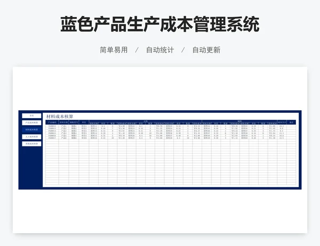The width and height of the screenshot is (320, 246).
Task: Click the 成本合计 column header
Action: pyautogui.click(x=282, y=122)
